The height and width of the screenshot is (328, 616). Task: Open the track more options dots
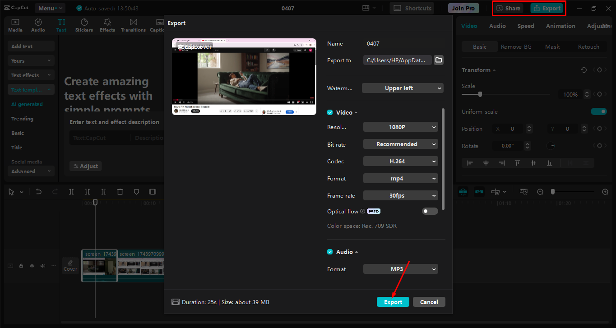(54, 266)
